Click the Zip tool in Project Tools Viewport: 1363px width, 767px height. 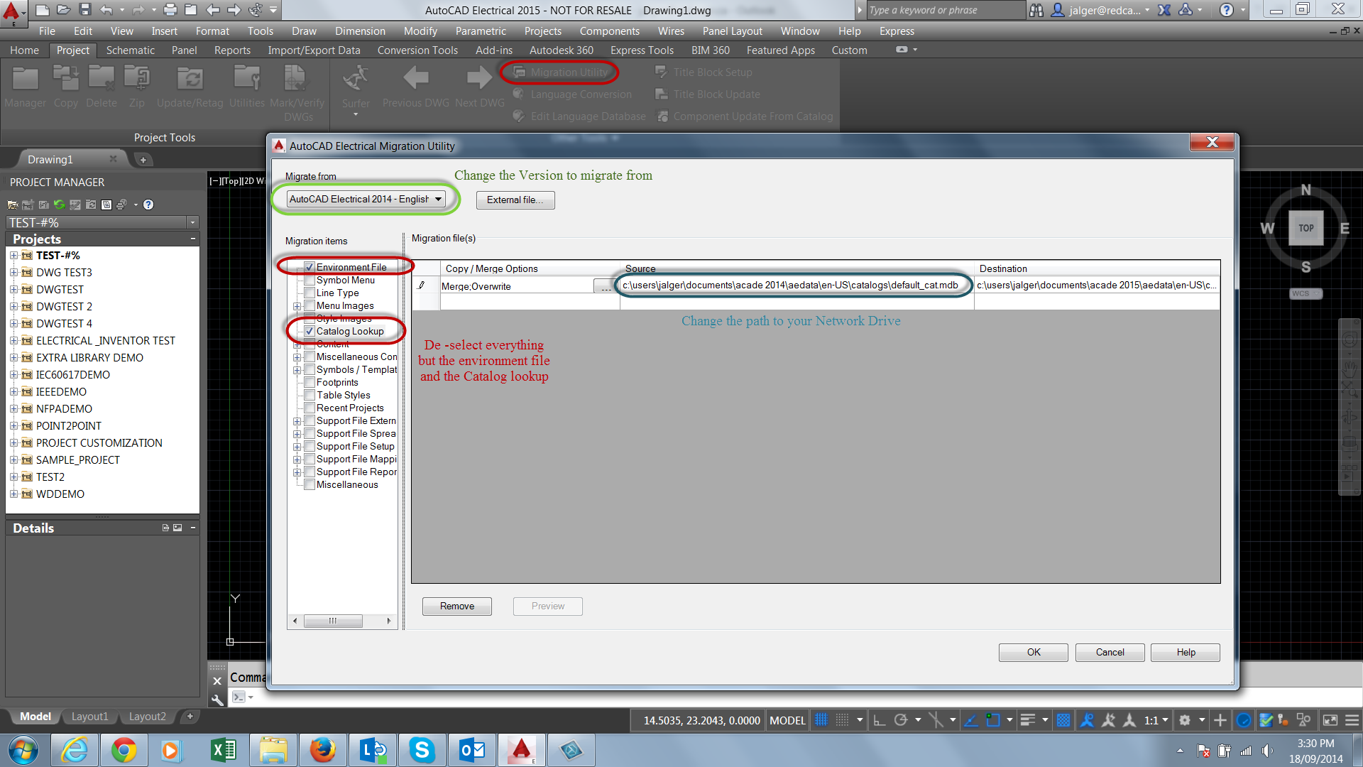[136, 84]
